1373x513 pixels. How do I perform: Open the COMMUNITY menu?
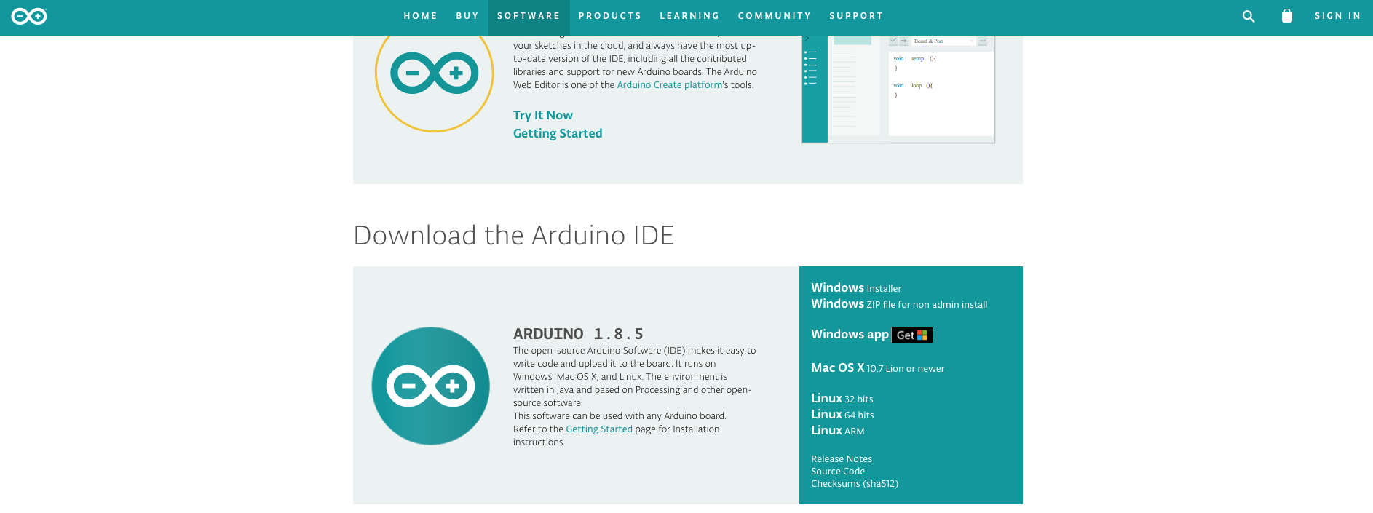[x=775, y=16]
